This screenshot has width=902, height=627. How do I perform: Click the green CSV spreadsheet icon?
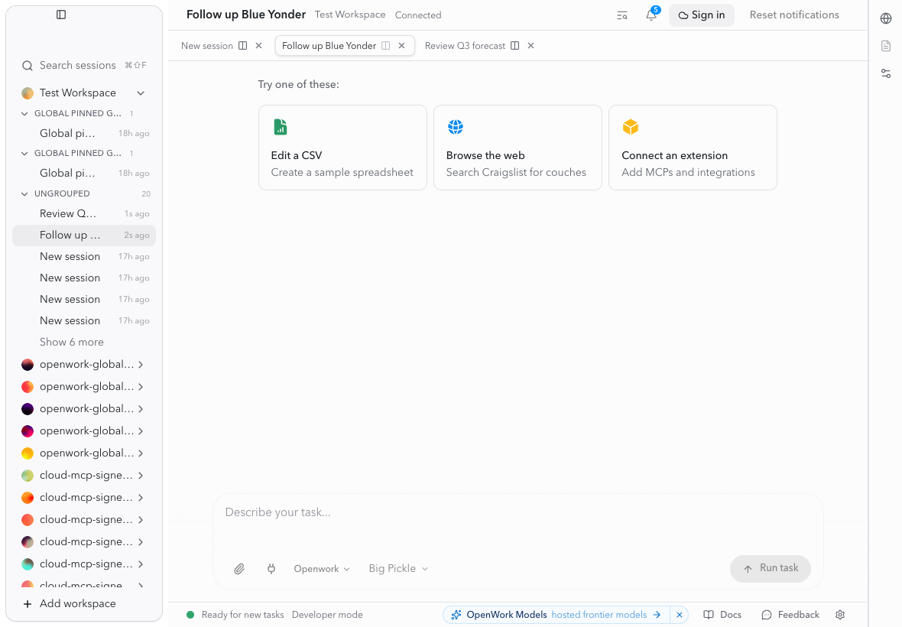tap(280, 127)
